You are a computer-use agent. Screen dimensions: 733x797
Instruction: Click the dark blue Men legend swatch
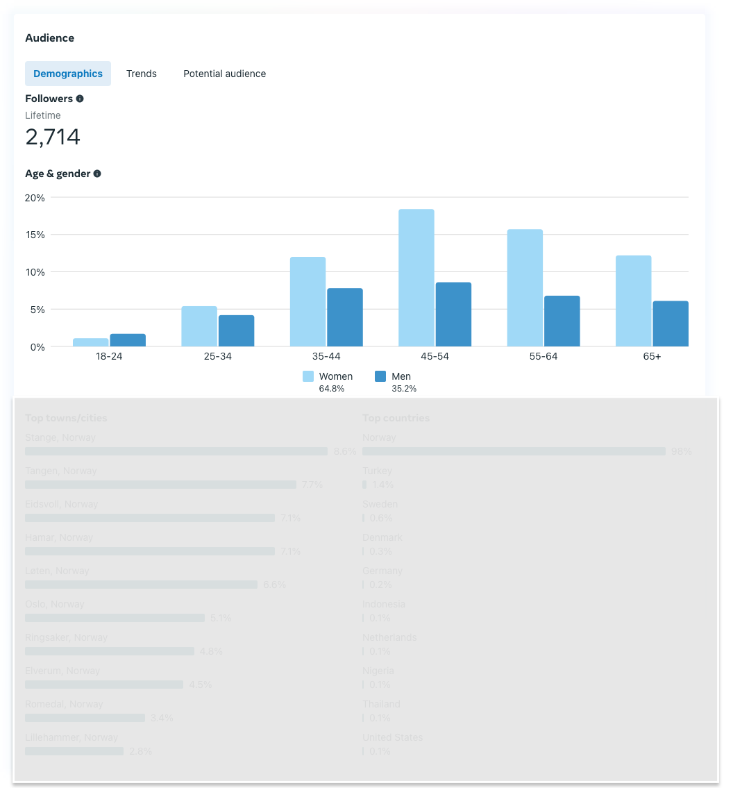coord(380,376)
